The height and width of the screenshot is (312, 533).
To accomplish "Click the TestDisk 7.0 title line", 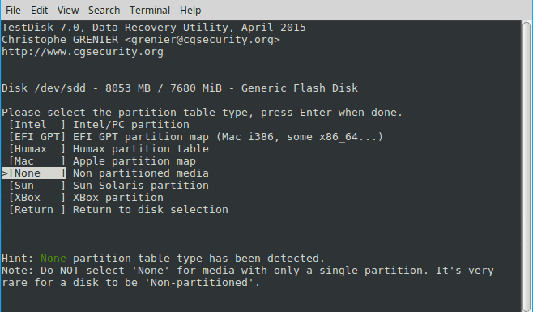I will pos(154,28).
